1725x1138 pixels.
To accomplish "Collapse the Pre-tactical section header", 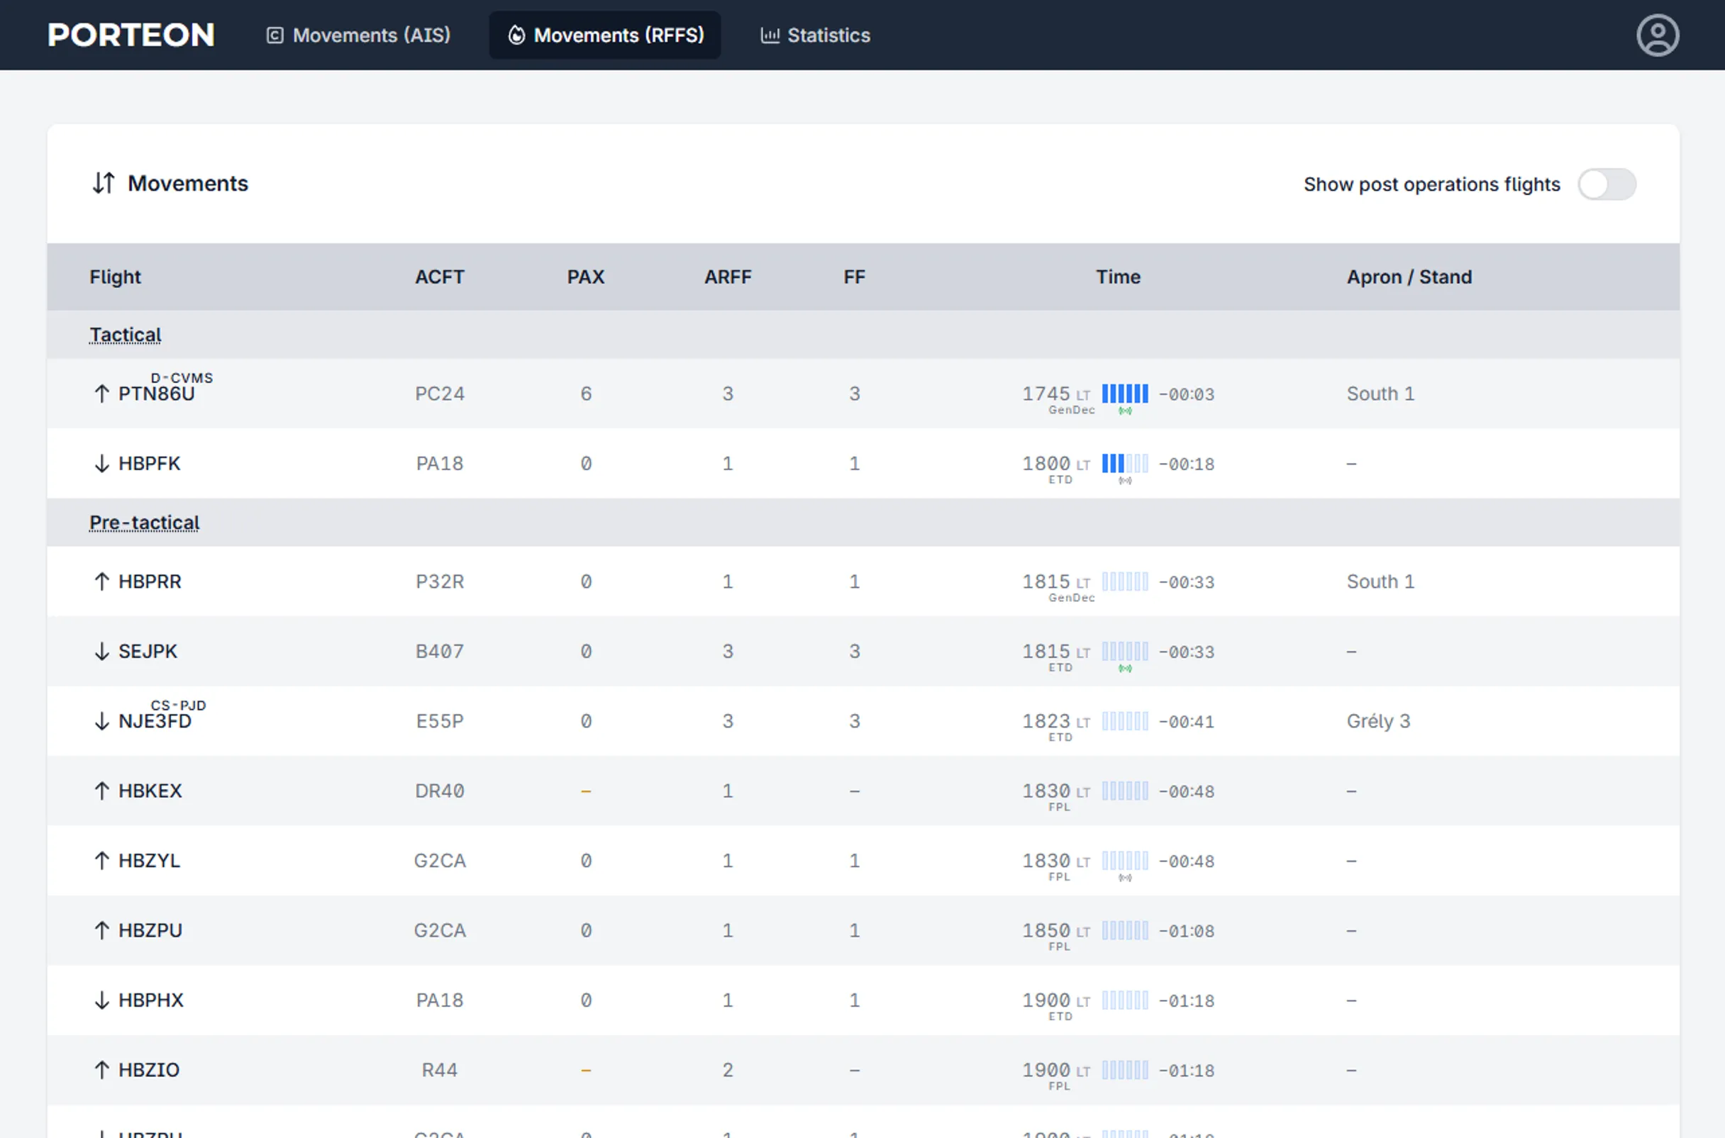I will click(143, 522).
